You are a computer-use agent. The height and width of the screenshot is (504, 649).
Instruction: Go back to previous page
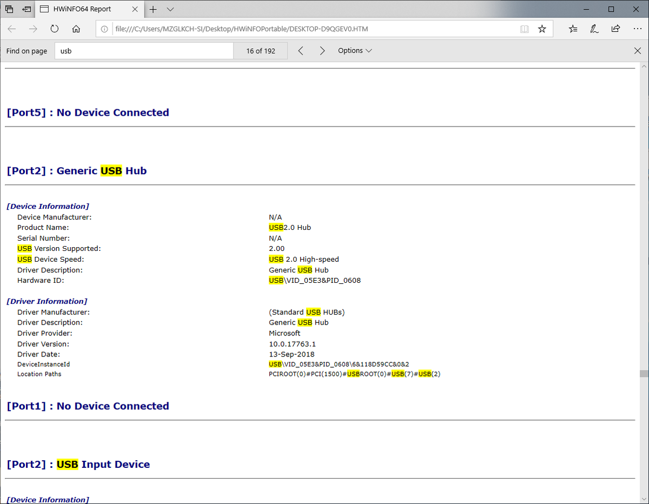click(12, 29)
